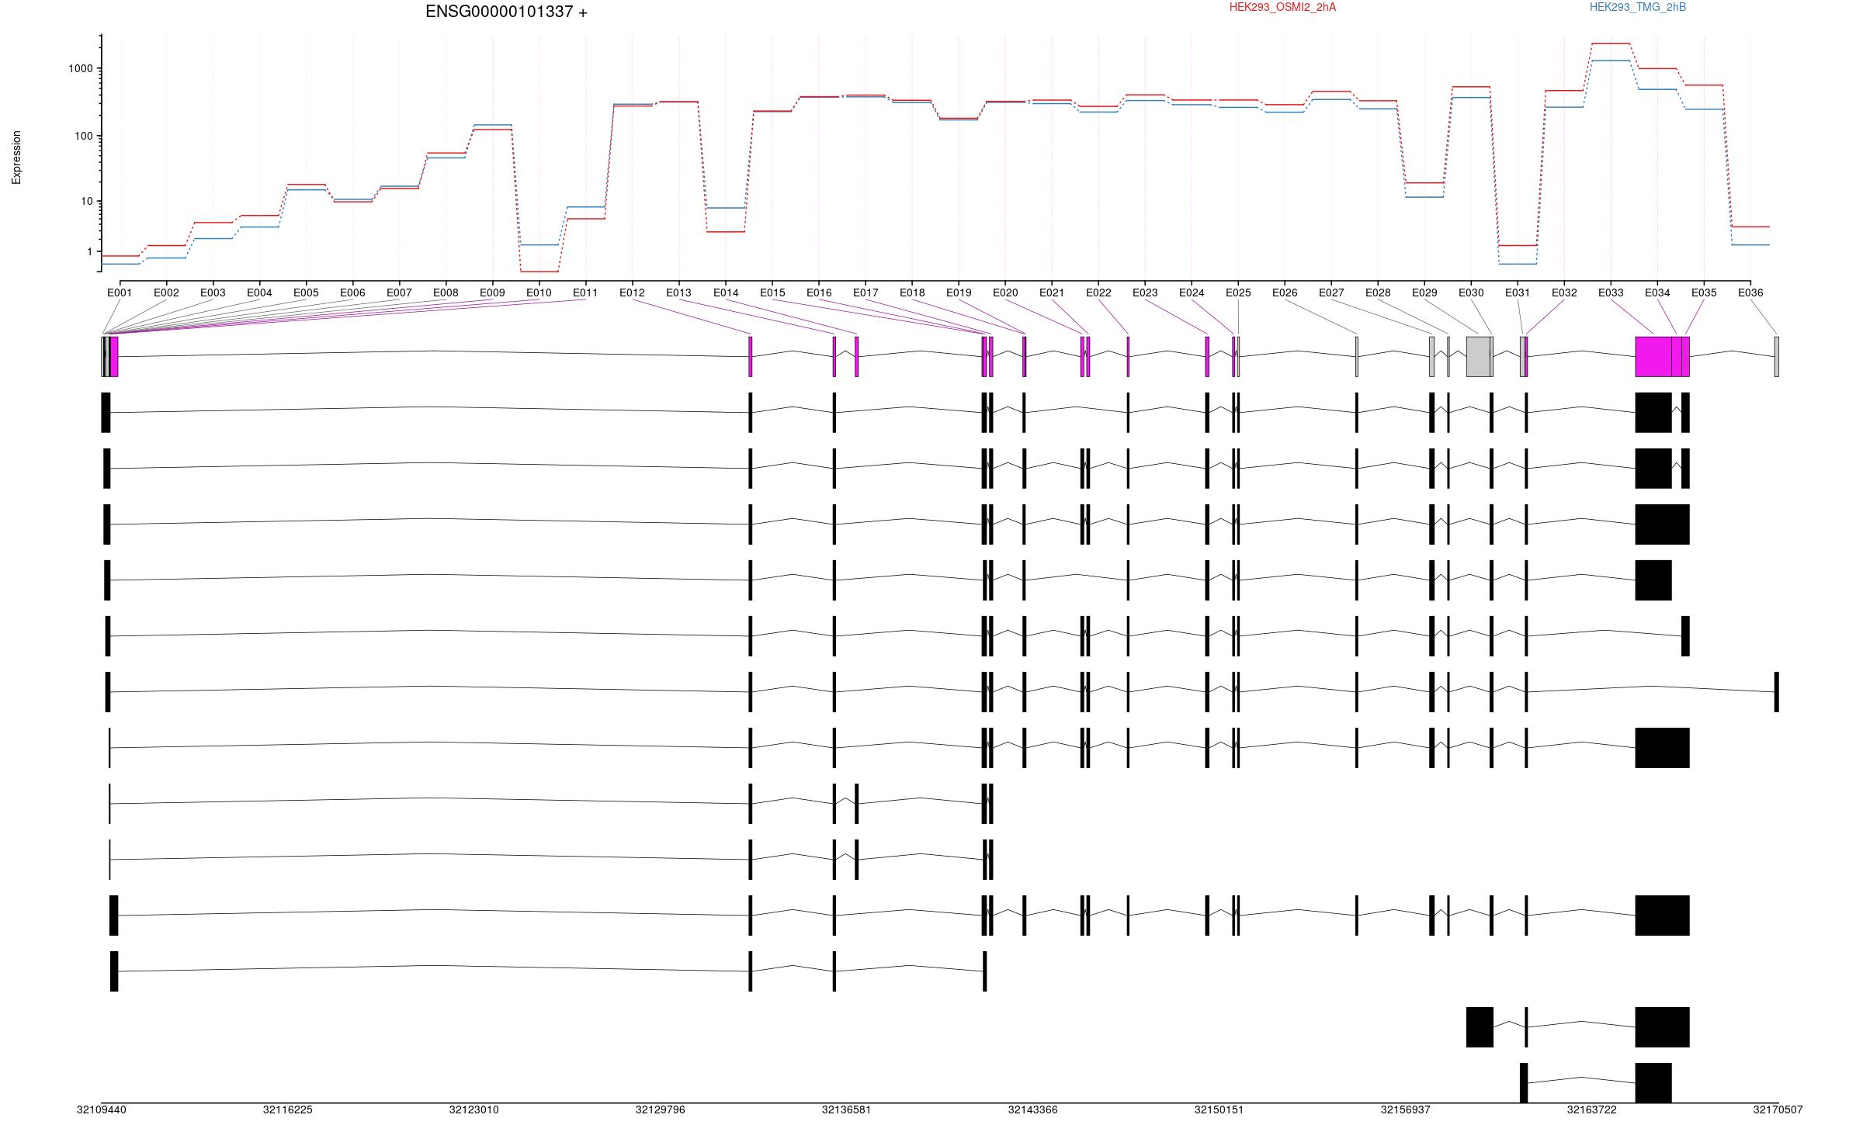Click exon label E018

[912, 292]
